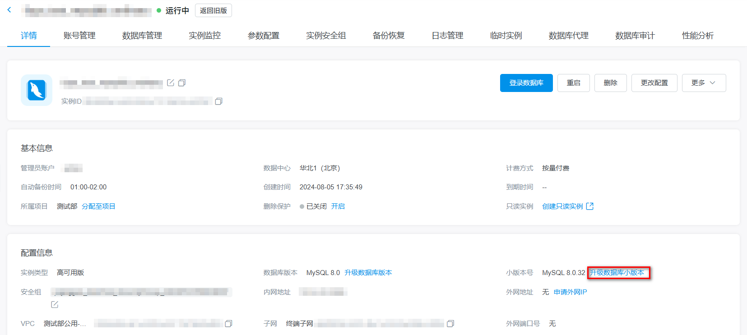Click the edit instance name pencil icon
The width and height of the screenshot is (747, 335).
[x=171, y=83]
